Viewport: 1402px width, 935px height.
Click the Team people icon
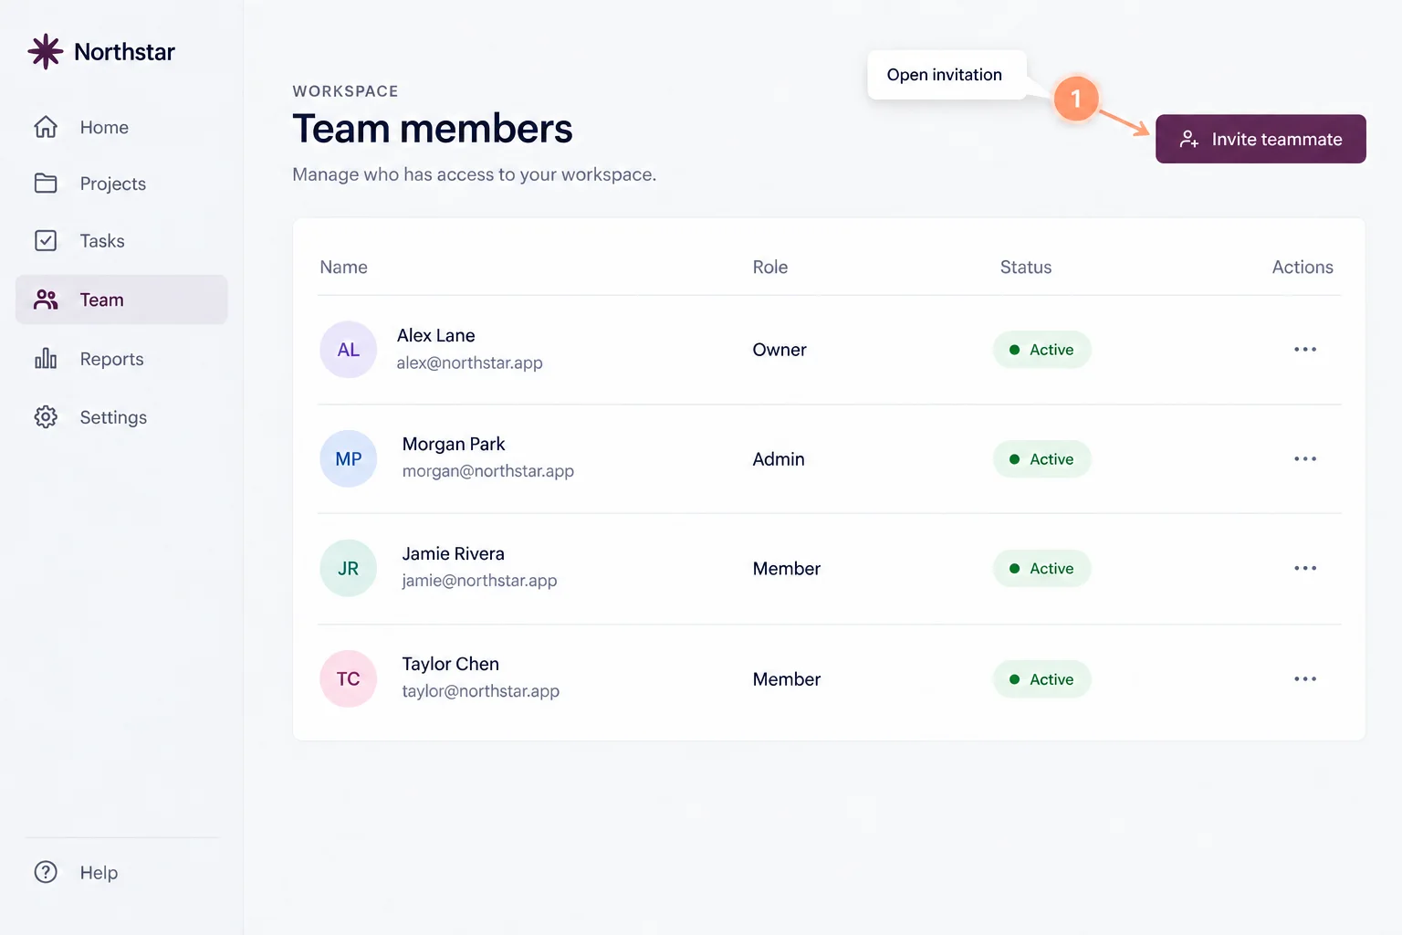tap(46, 299)
